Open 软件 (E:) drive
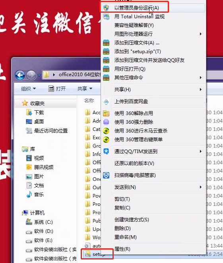This screenshot has width=223, height=263. click(39, 240)
